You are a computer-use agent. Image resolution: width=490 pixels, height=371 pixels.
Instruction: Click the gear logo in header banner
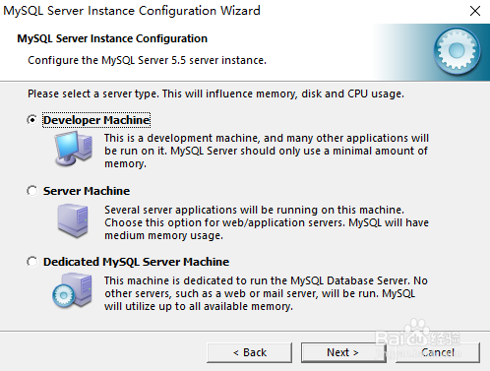[457, 51]
